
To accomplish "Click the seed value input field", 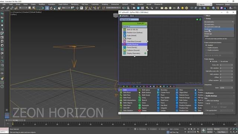I will 226,88.
